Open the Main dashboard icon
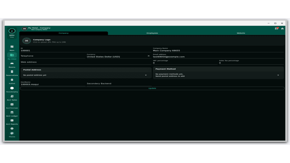 click(12, 47)
